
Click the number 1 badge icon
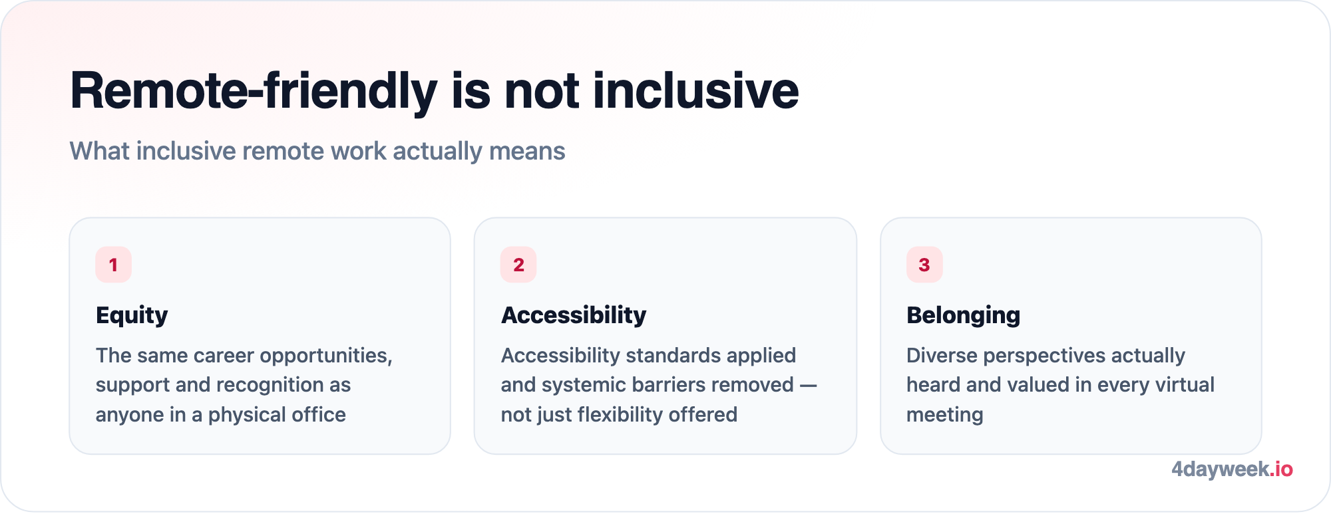(x=113, y=265)
